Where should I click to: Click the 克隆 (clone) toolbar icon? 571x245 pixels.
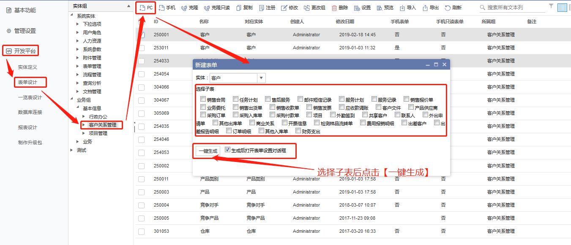[x=184, y=8]
